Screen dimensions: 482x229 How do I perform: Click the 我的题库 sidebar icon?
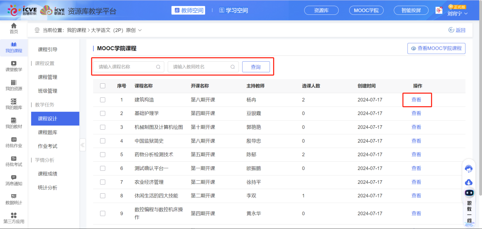14,101
